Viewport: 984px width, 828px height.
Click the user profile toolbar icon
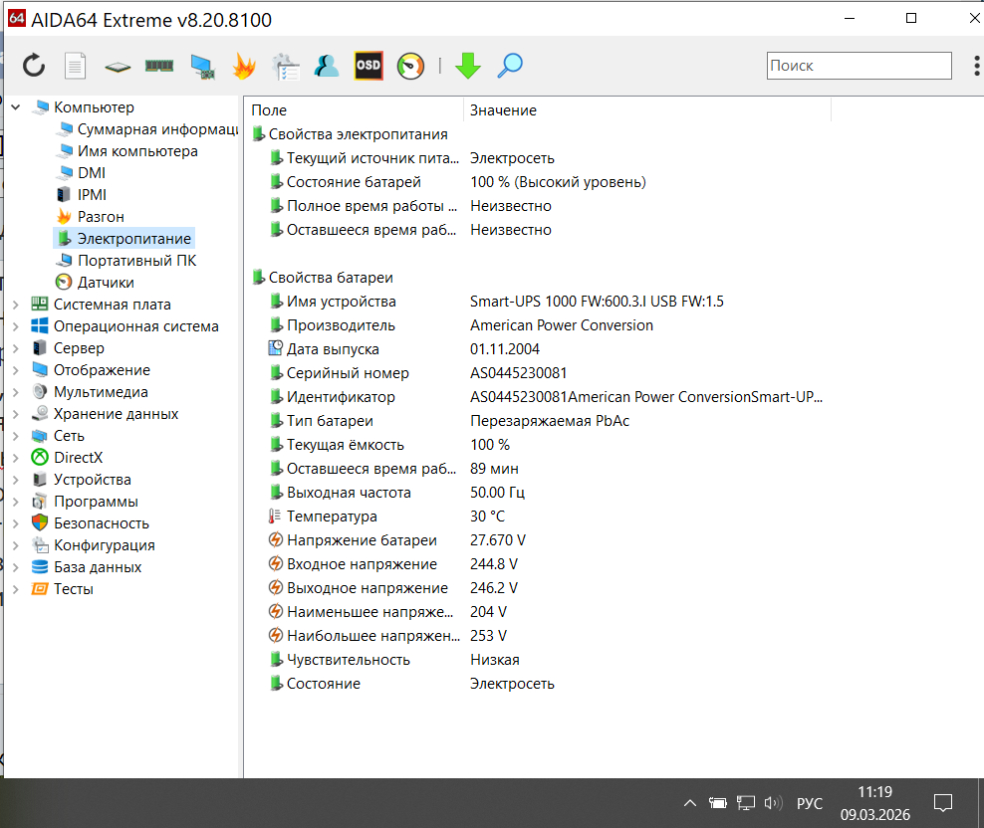327,66
